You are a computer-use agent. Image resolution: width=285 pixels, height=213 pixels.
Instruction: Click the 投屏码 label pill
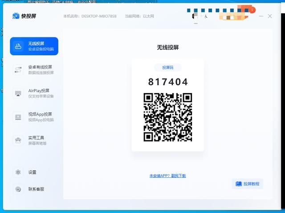(168, 68)
